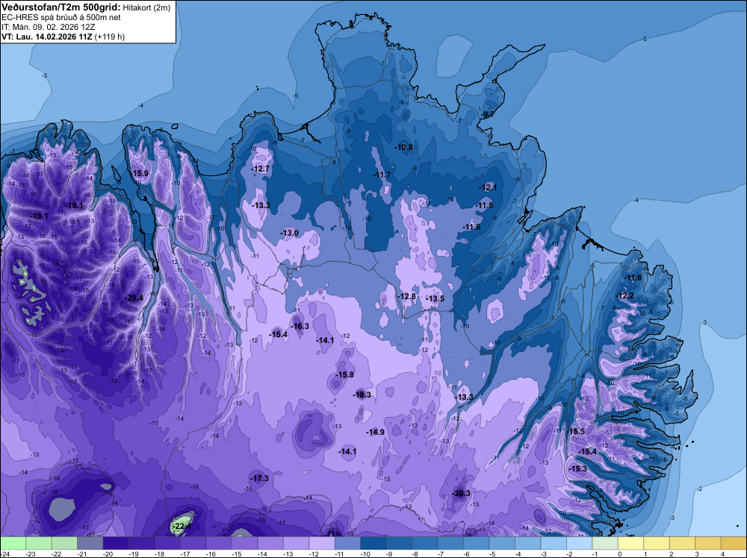Click the valid time 'VT: Lau. 14.02.2026 11Z'
The image size is (747, 558).
(x=47, y=37)
